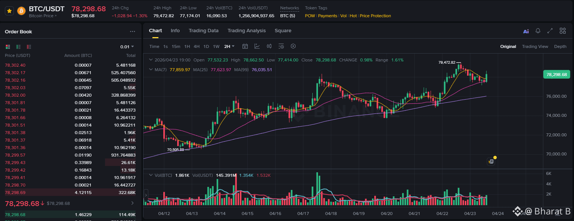Image resolution: width=574 pixels, height=221 pixels.
Task: Click the Payments token tag
Action: point(328,16)
